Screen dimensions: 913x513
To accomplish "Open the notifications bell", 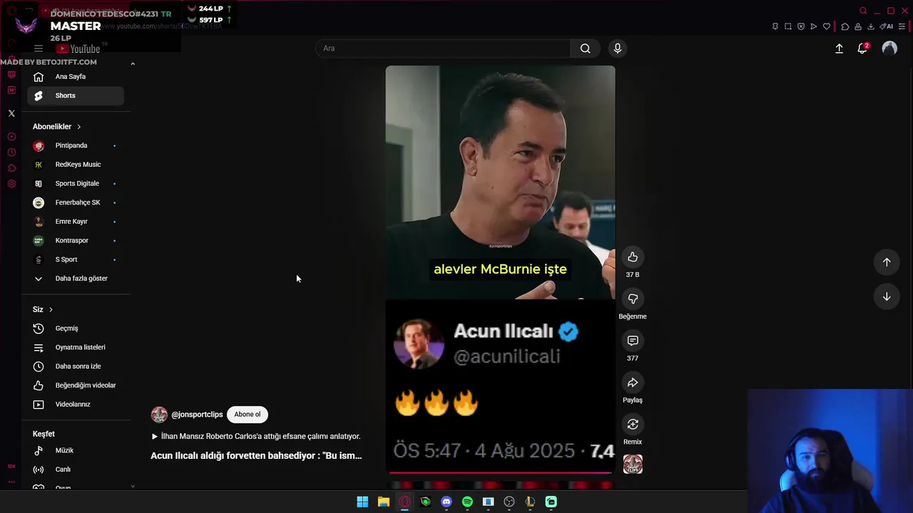I will 862,48.
